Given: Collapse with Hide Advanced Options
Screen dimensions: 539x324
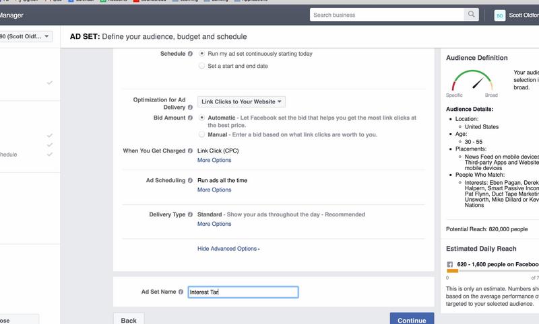Looking at the screenshot, I should (228, 249).
